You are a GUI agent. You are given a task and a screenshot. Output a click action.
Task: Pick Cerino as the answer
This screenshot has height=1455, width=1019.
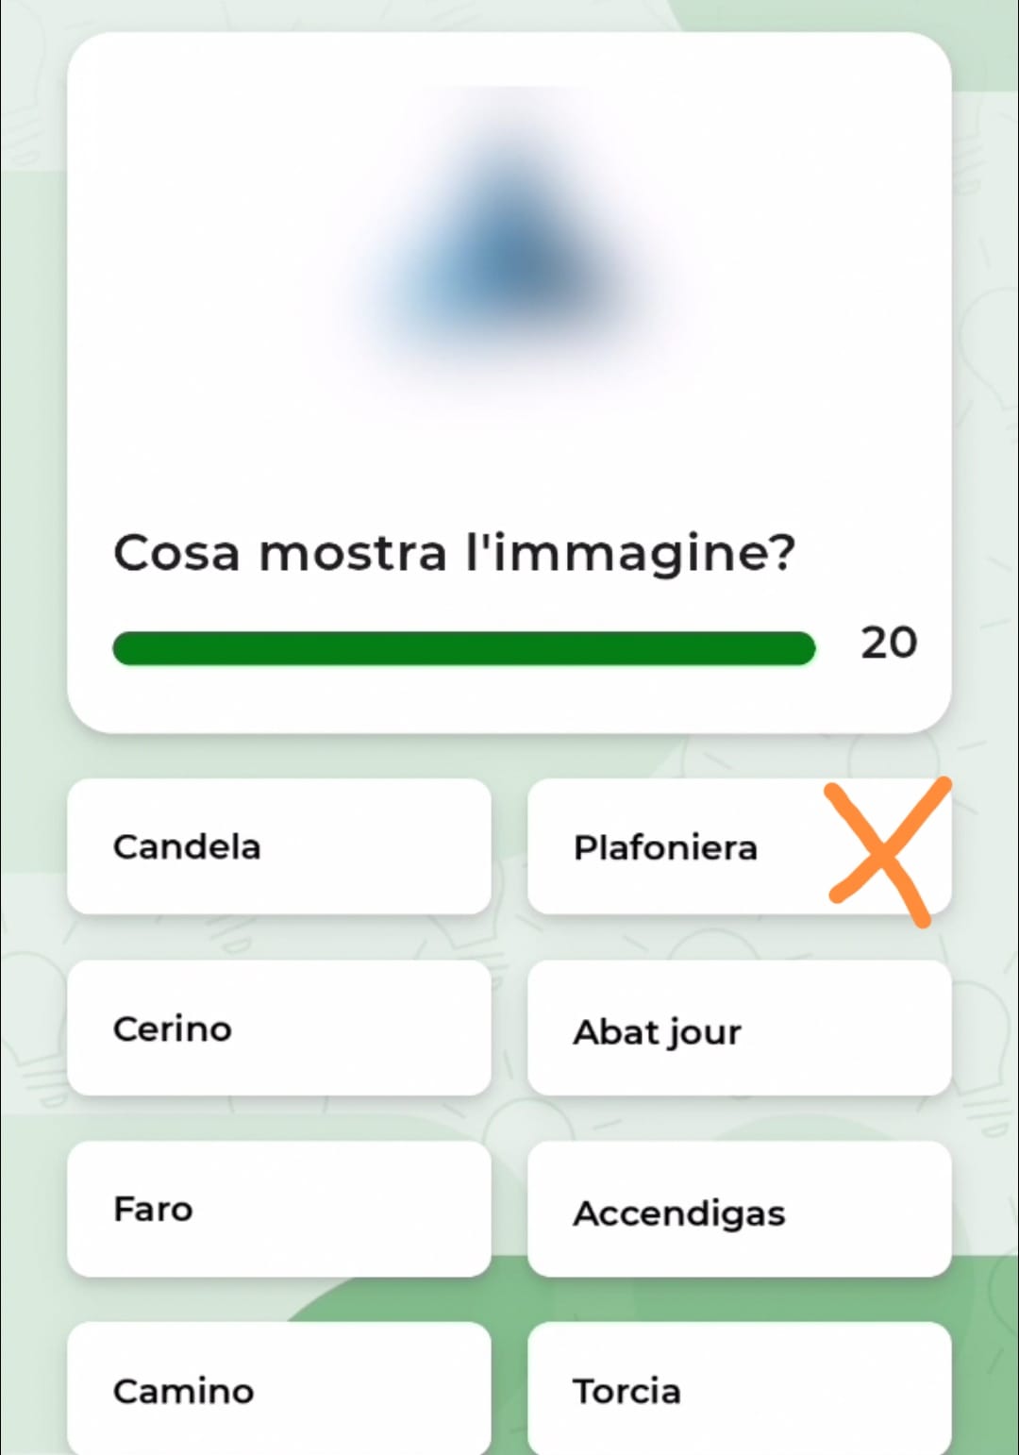(x=279, y=1028)
